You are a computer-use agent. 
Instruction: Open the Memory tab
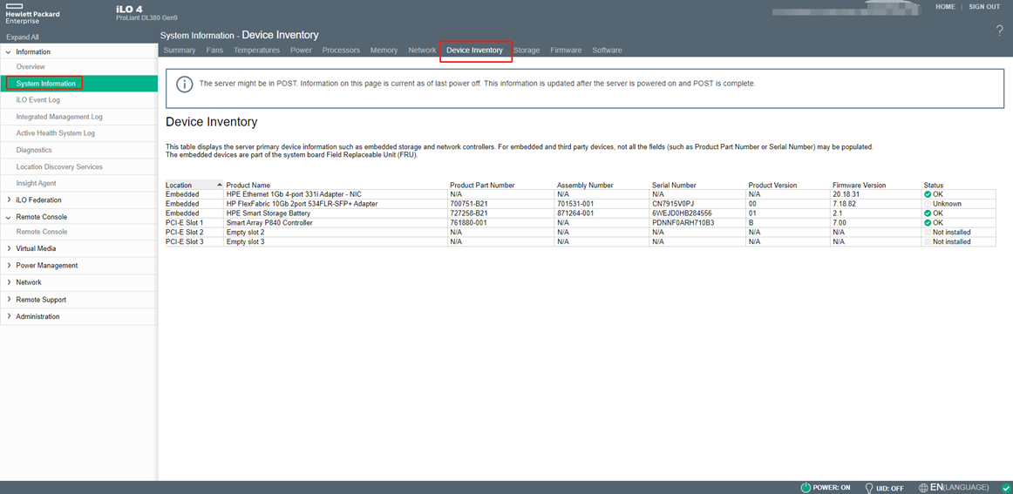pyautogui.click(x=384, y=51)
